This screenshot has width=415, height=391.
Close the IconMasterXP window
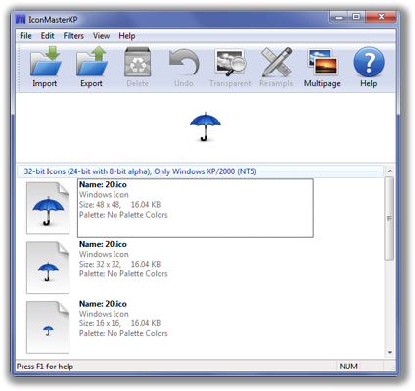click(x=381, y=17)
